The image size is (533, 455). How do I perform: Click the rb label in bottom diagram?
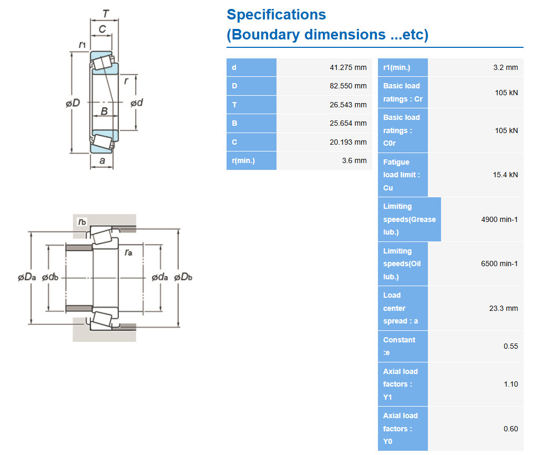pos(82,222)
